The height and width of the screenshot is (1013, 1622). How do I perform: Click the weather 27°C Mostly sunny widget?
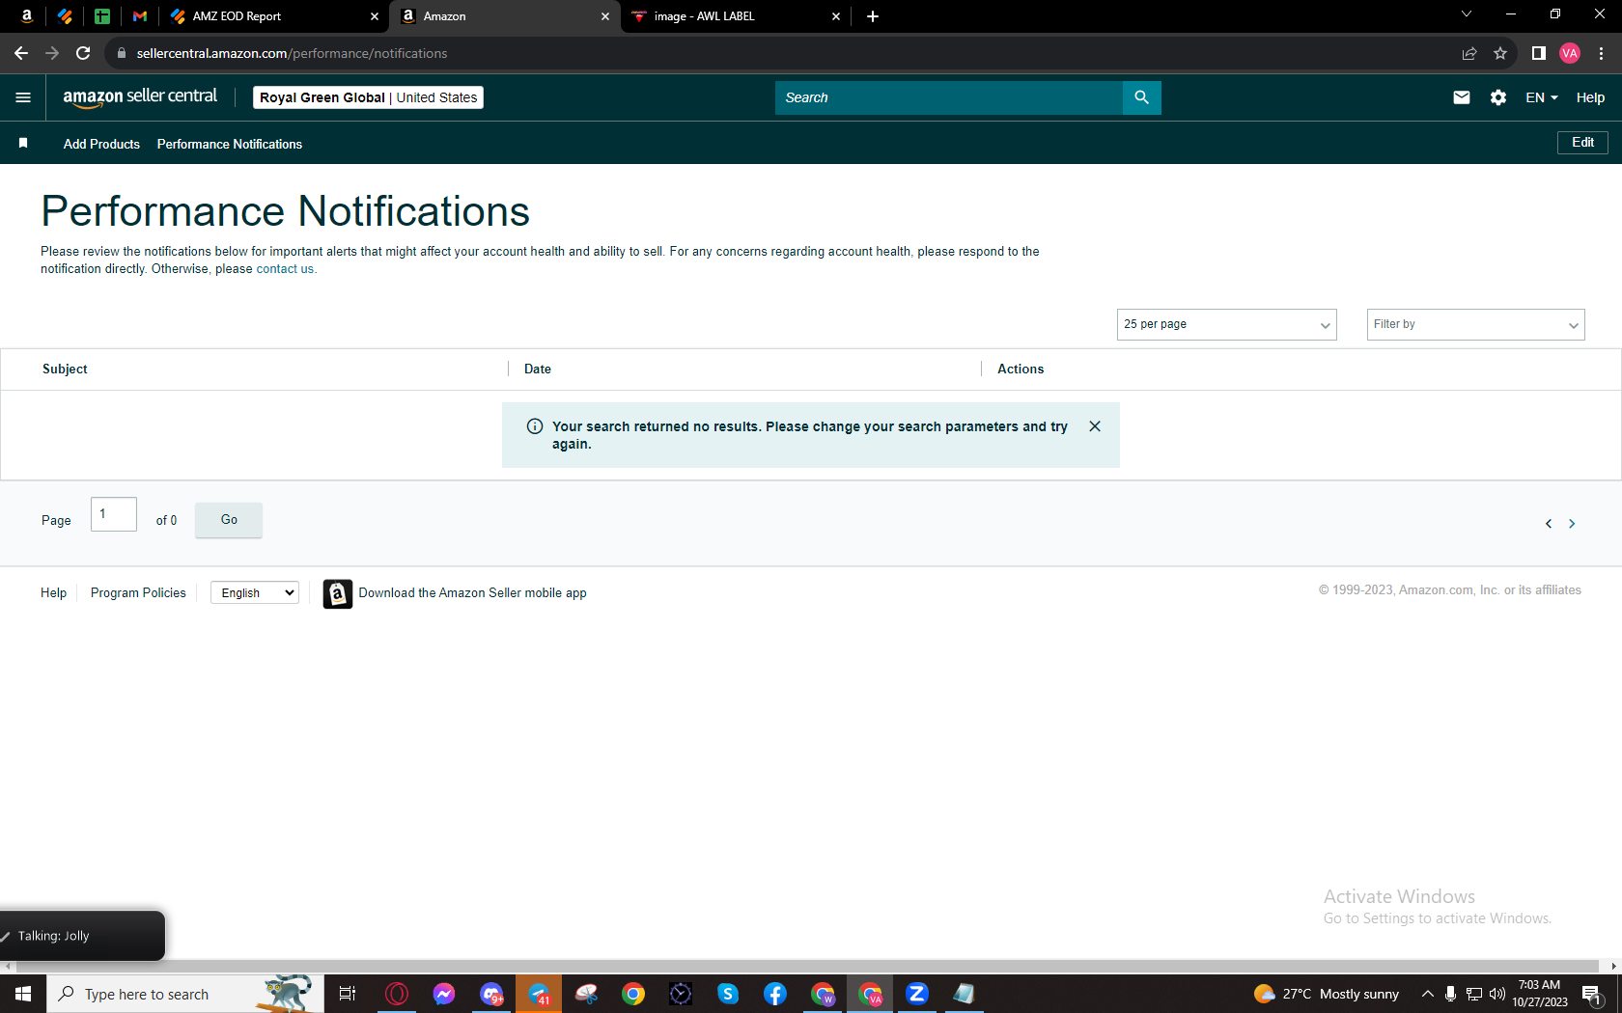[1327, 994]
